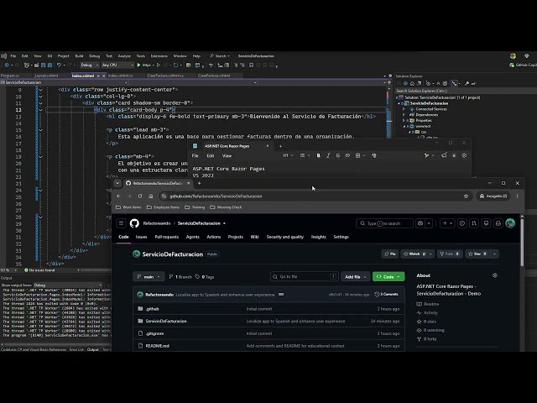Click Chrome address bar URL
This screenshot has height=403, width=537.
pos(216,196)
